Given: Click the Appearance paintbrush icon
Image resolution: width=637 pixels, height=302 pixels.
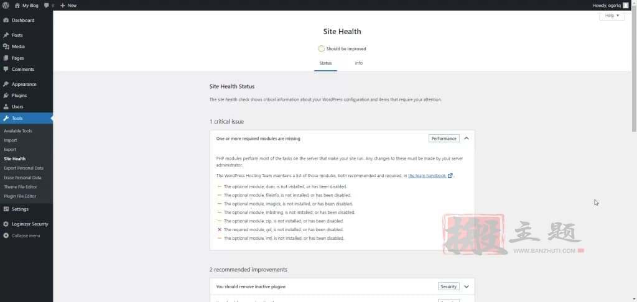Looking at the screenshot, I should coord(6,84).
